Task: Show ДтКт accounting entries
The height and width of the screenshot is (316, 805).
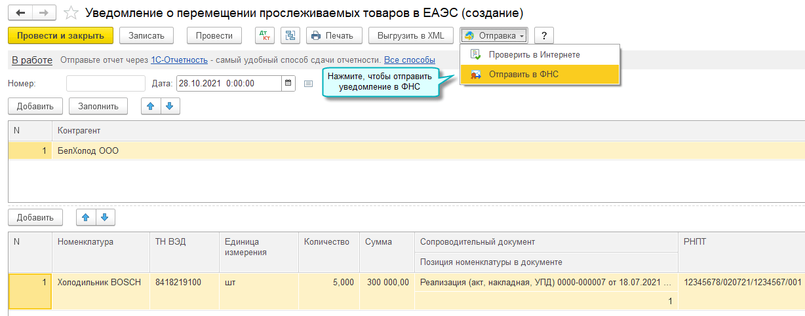Action: (264, 35)
